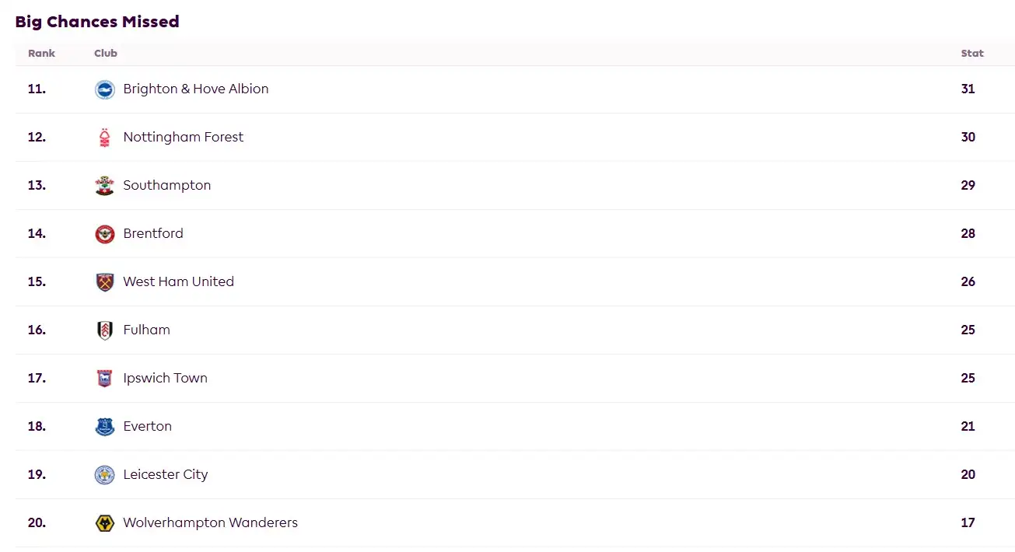Go to the Southampton club link

[166, 185]
